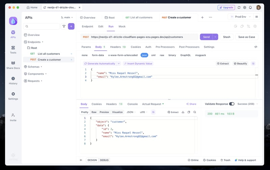Viewport: 270px width, 170px height.
Task: Open the Tests section in sidebar
Action: click(x=13, y=50)
